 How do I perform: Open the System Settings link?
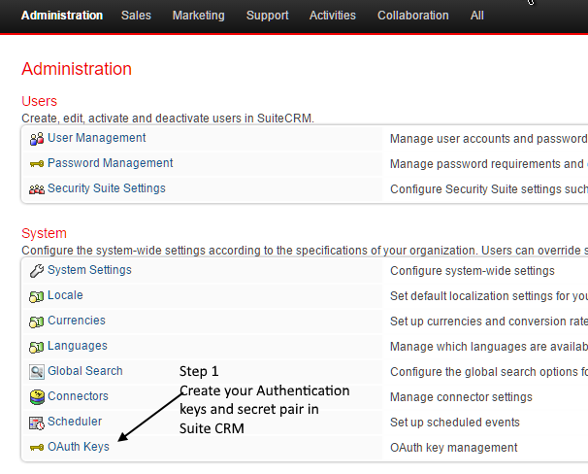click(89, 270)
